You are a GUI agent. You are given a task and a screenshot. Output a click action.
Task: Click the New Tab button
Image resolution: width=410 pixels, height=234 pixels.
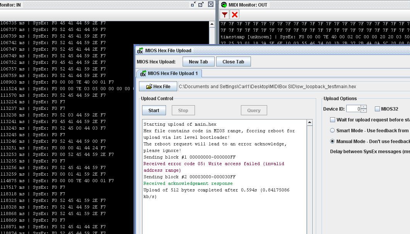(198, 62)
